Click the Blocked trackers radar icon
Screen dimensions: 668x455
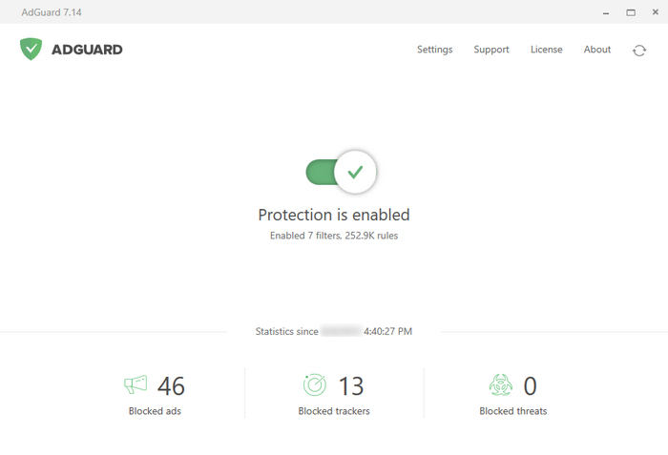tap(315, 384)
